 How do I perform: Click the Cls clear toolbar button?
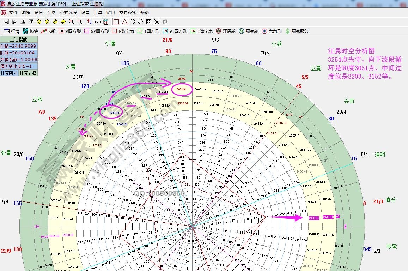pos(98,22)
